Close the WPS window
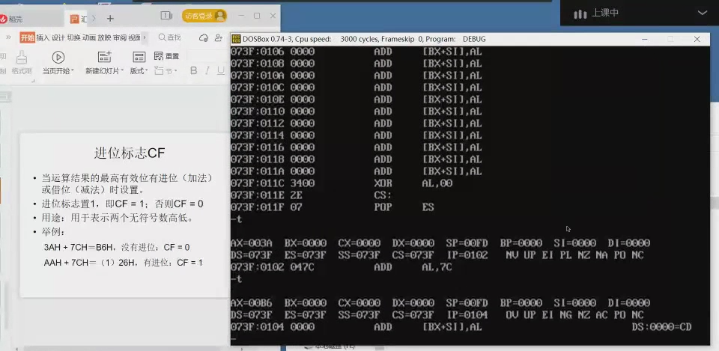This screenshot has width=719, height=351. click(273, 16)
